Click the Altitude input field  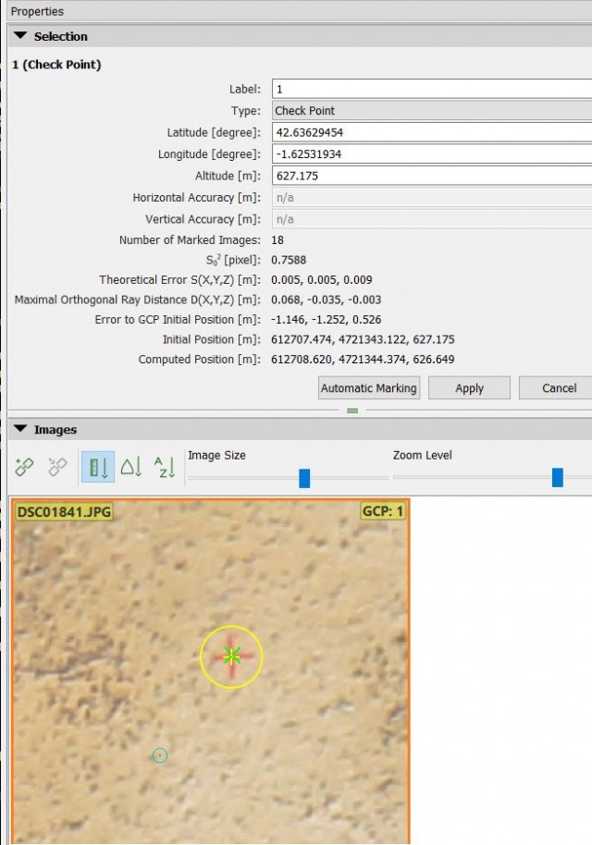click(x=432, y=176)
